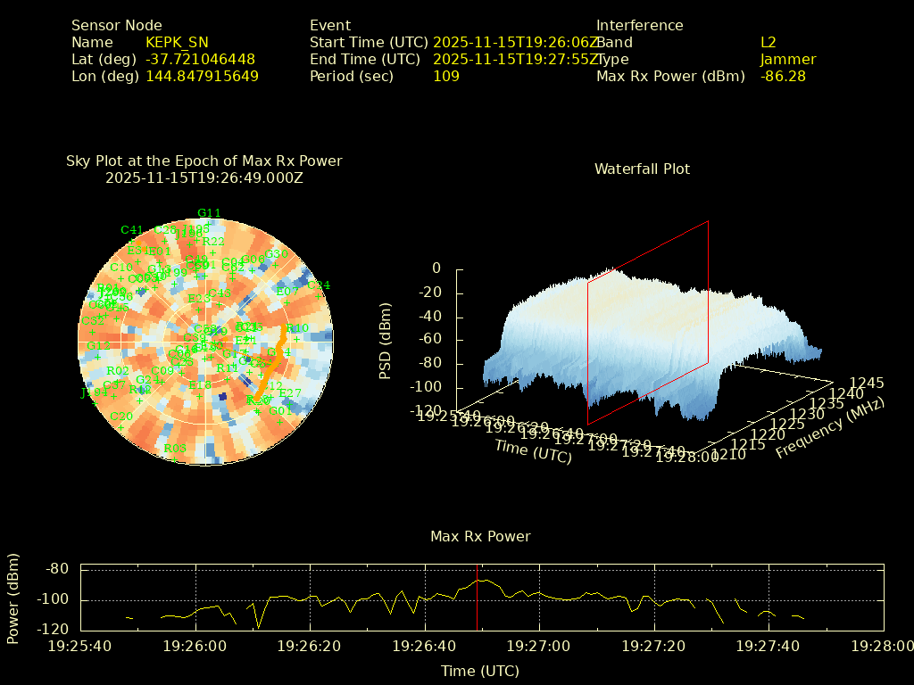Click the 19:27:00 tick on power chart
This screenshot has height=685, width=914.
(540, 645)
